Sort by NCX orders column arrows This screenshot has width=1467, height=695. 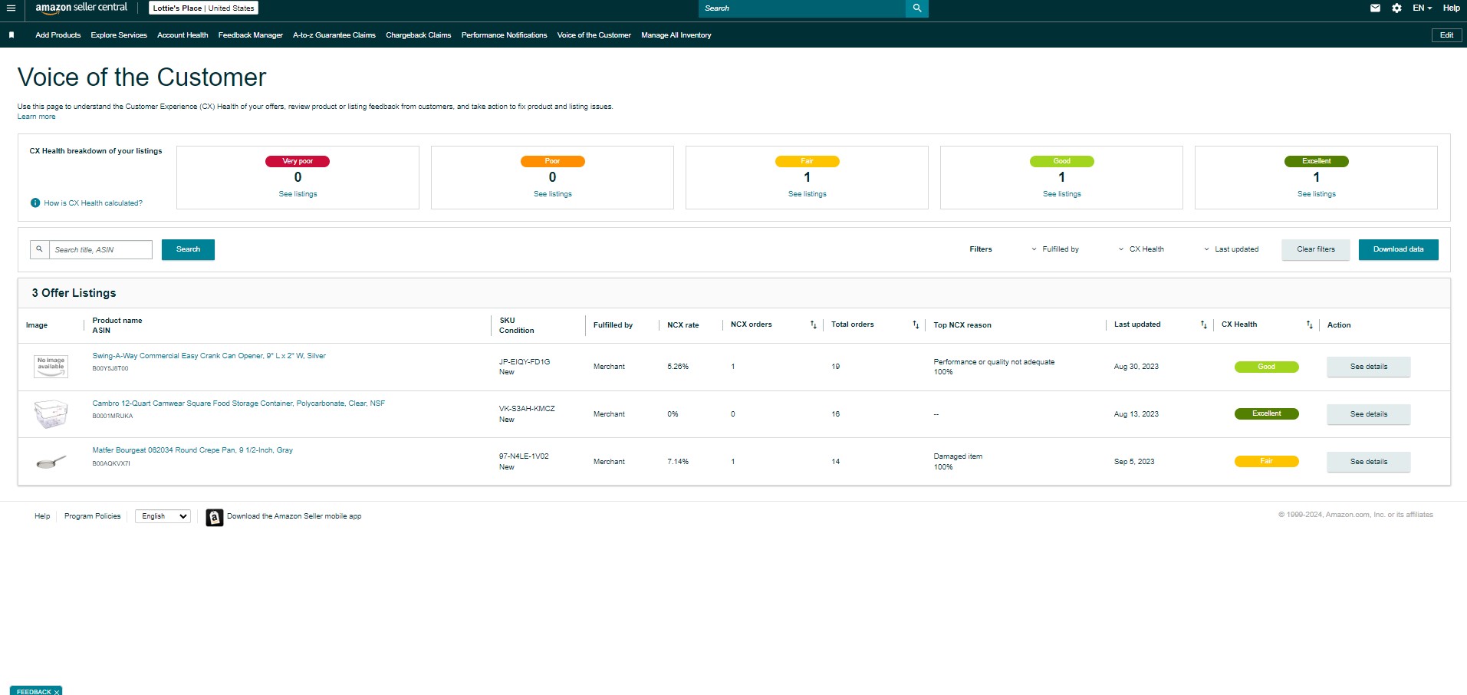(813, 324)
